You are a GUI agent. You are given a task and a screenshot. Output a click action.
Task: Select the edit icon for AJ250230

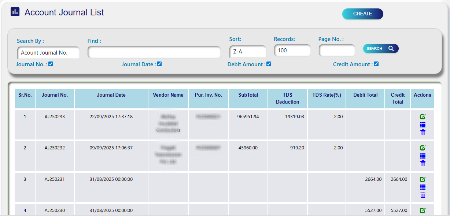point(423,210)
